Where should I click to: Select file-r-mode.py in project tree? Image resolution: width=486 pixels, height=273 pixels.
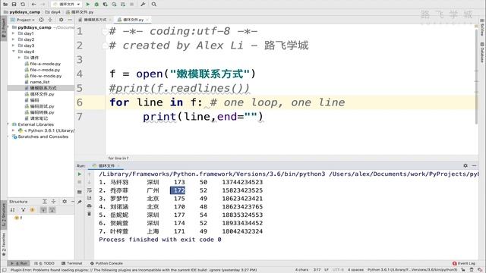pyautogui.click(x=43, y=70)
